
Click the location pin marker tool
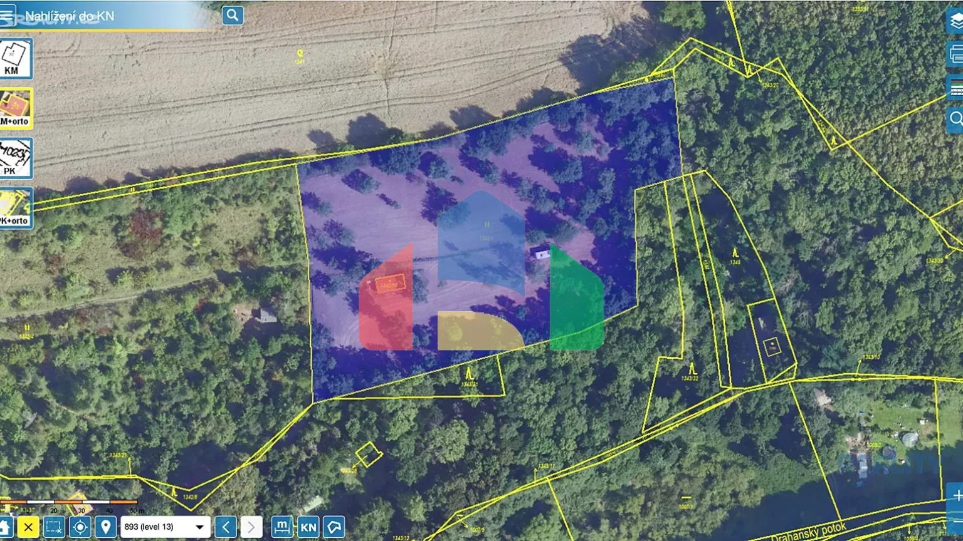tap(105, 527)
